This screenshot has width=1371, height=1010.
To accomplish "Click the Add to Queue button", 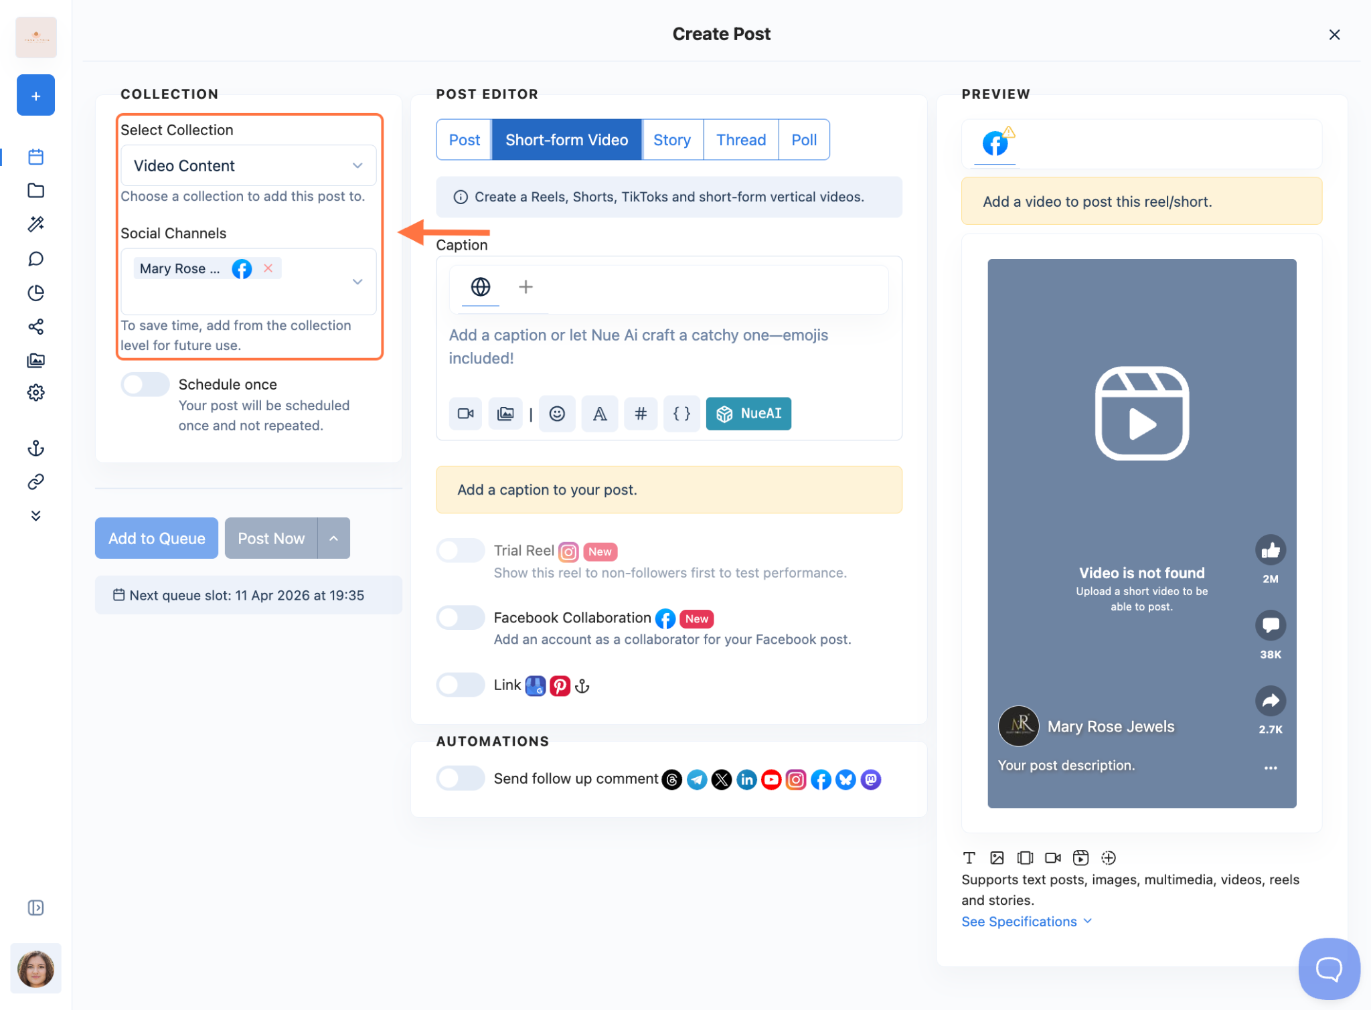I will (157, 538).
